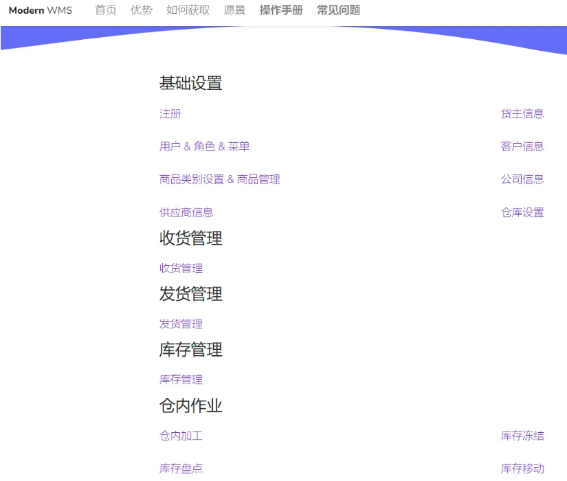Open 用户 & 角色 & 菜单 link
Image resolution: width=567 pixels, height=481 pixels.
click(204, 146)
